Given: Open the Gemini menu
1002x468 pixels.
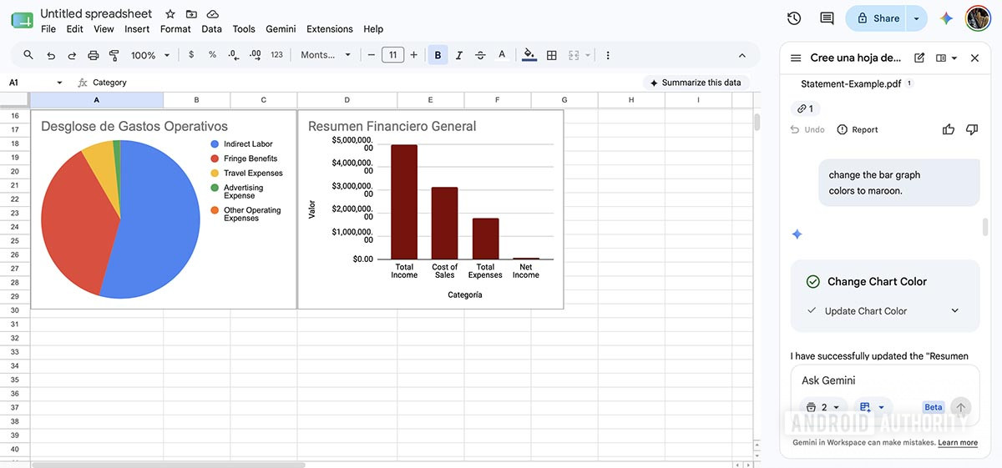Looking at the screenshot, I should click(281, 28).
